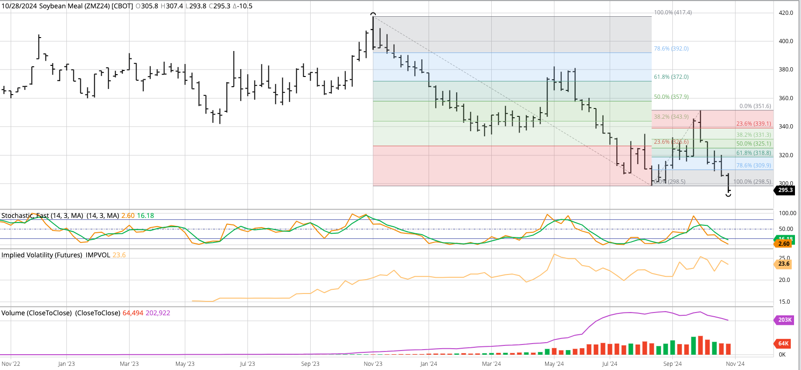
Task: Click the 61.8% (372.0) retracement label
Action: pyautogui.click(x=671, y=77)
